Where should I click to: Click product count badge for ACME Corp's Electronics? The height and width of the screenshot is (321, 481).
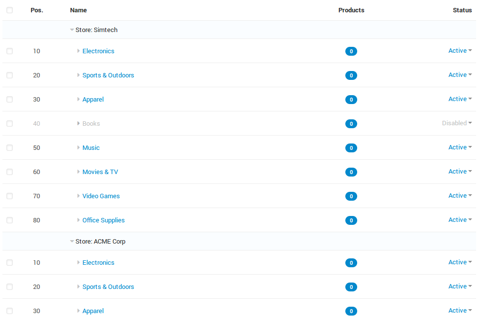pyautogui.click(x=351, y=263)
